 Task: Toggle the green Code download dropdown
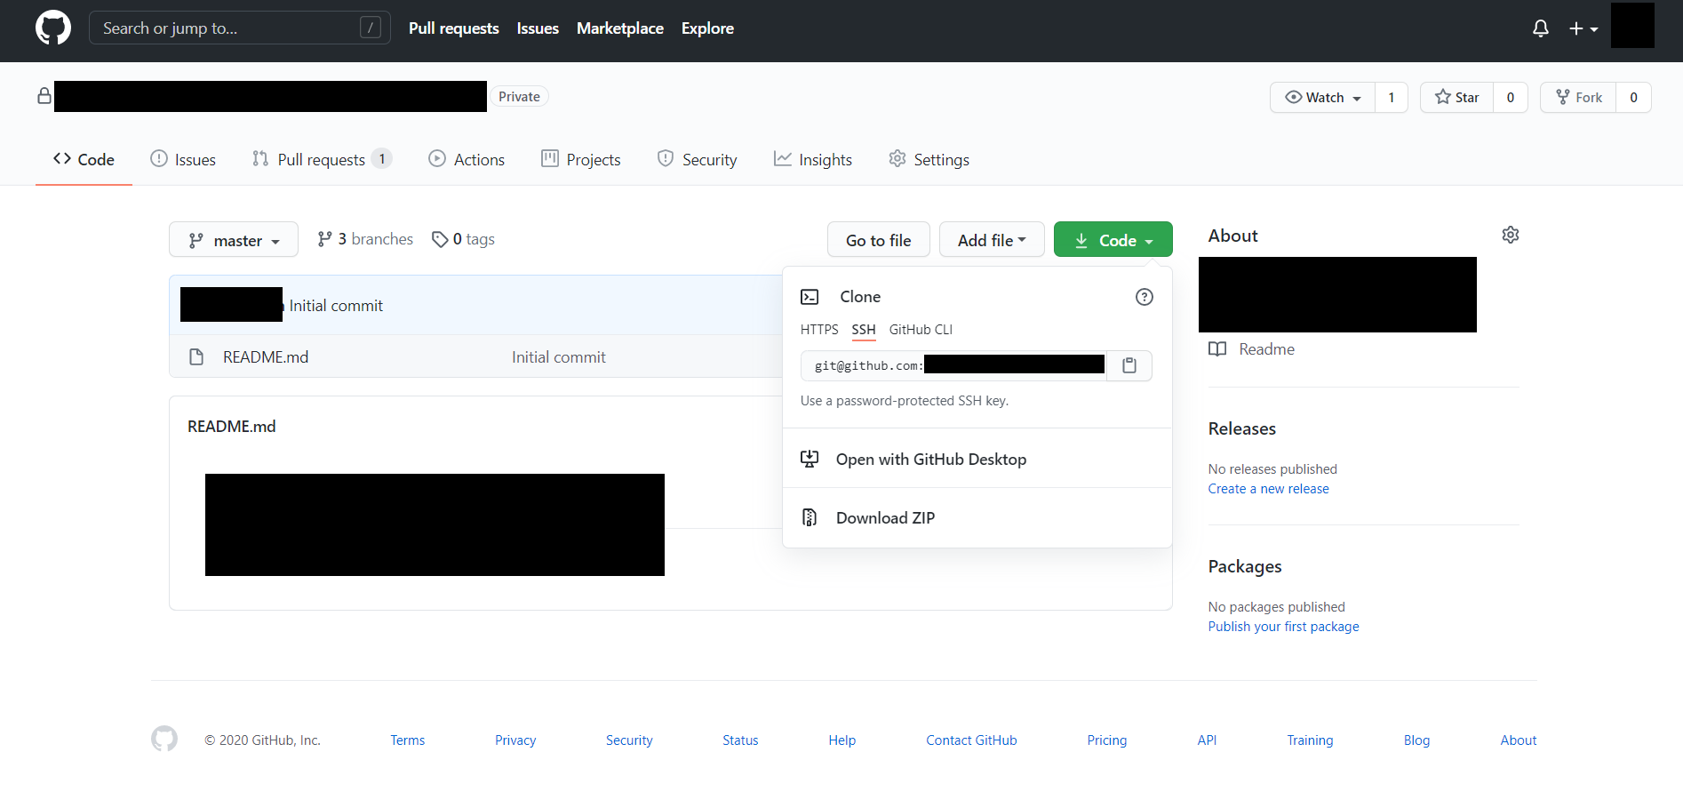(x=1113, y=240)
